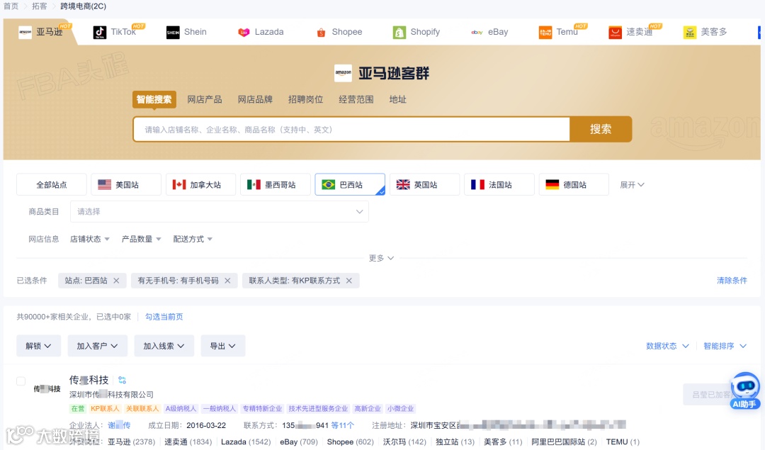
Task: Open the 数据状态 dropdown
Action: 667,346
